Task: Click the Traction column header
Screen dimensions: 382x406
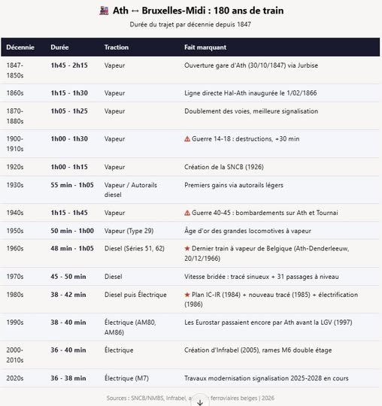Action: (117, 47)
